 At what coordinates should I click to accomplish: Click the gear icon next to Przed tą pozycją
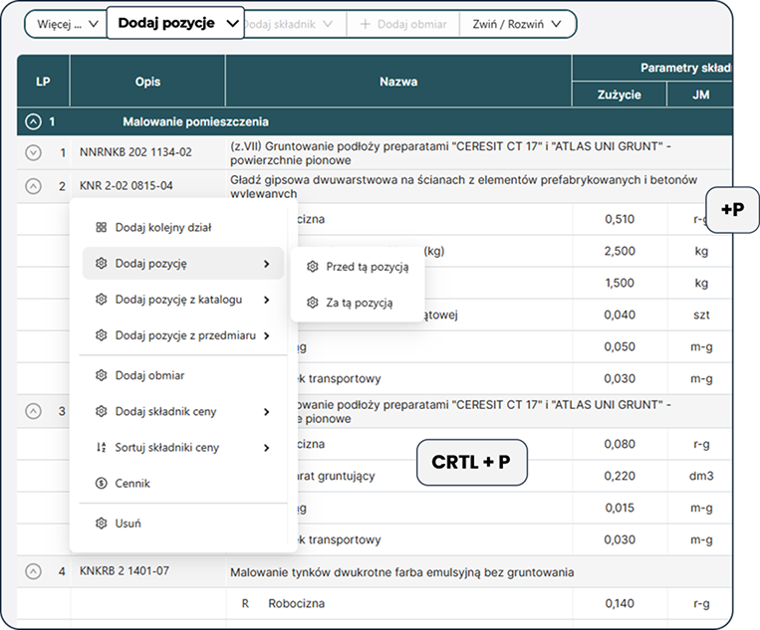click(312, 267)
